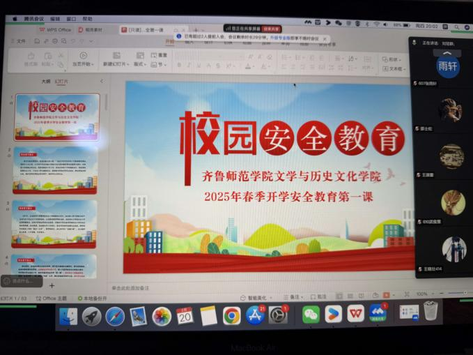
Task: Click the 结束共享 stop sharing button
Action: point(271,28)
